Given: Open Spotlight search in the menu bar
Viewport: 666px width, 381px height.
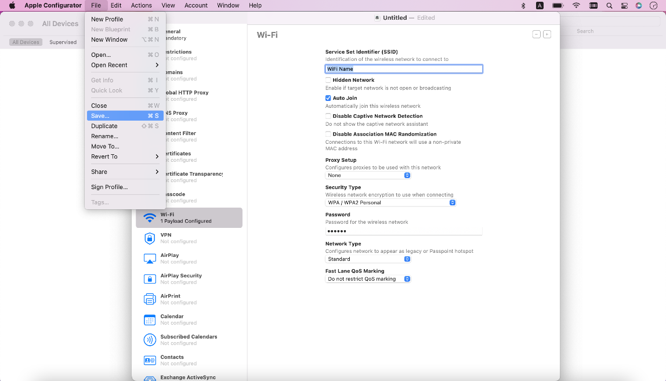Looking at the screenshot, I should pyautogui.click(x=609, y=6).
